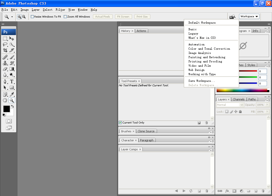Image resolution: width=272 pixels, height=196 pixels.
Task: Switch to the Channels tab
Action: (x=239, y=99)
